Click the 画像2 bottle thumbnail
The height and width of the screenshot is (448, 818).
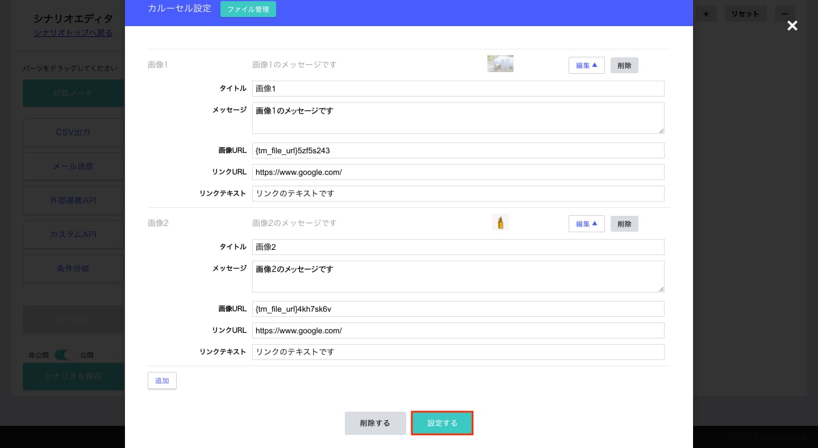click(500, 222)
